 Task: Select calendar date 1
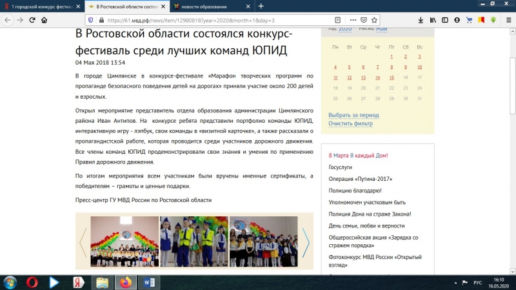coord(392,57)
